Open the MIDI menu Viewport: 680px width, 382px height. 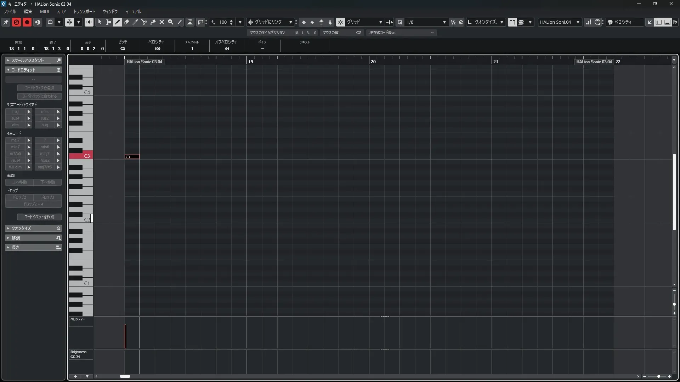click(x=44, y=11)
